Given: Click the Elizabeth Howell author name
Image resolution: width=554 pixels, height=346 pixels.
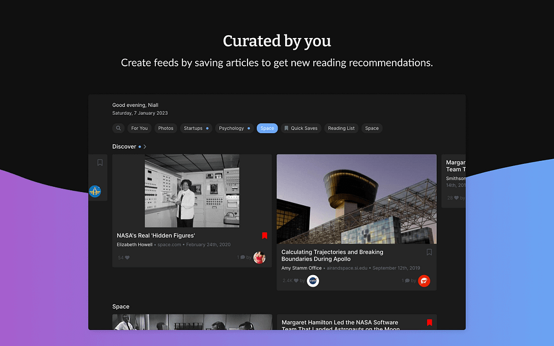Looking at the screenshot, I should (134, 245).
